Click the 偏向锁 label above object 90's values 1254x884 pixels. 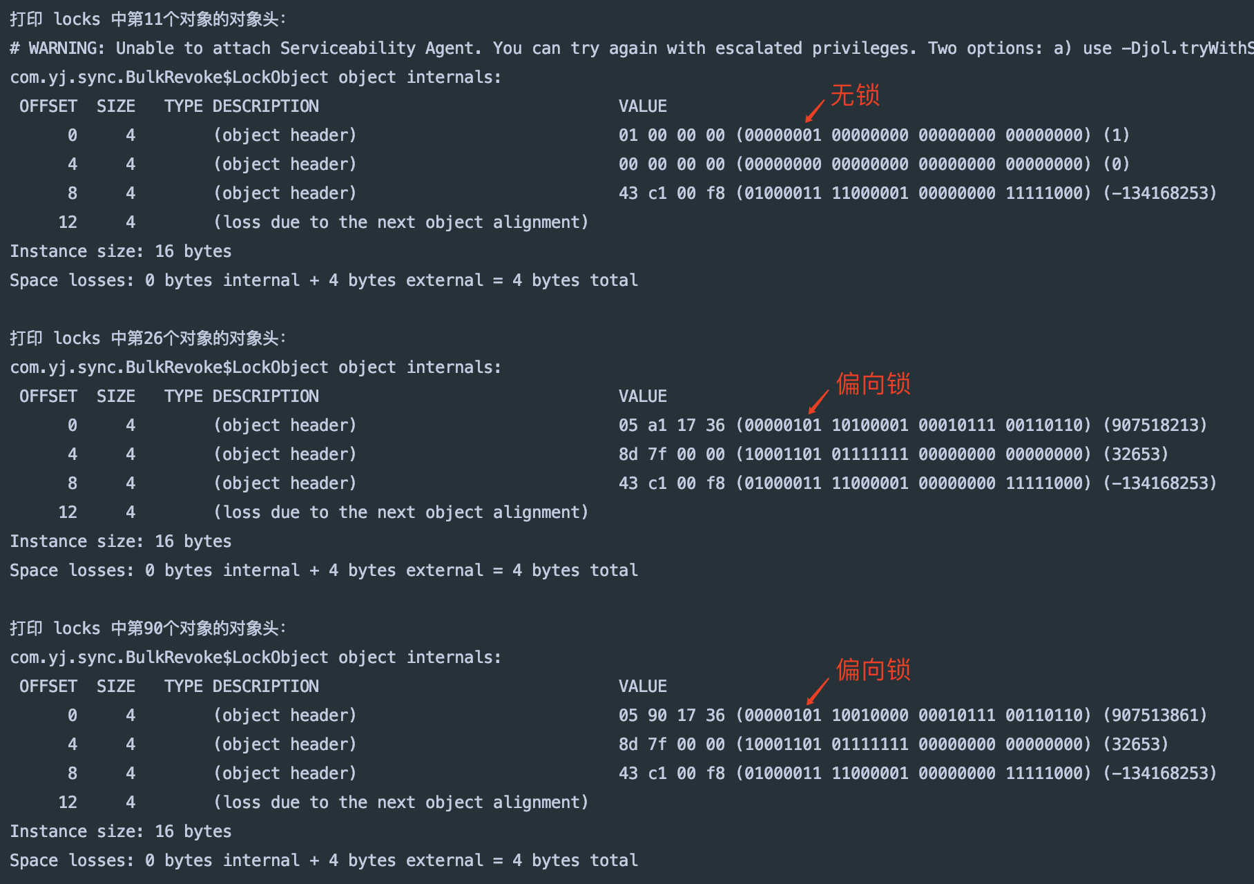(x=874, y=669)
